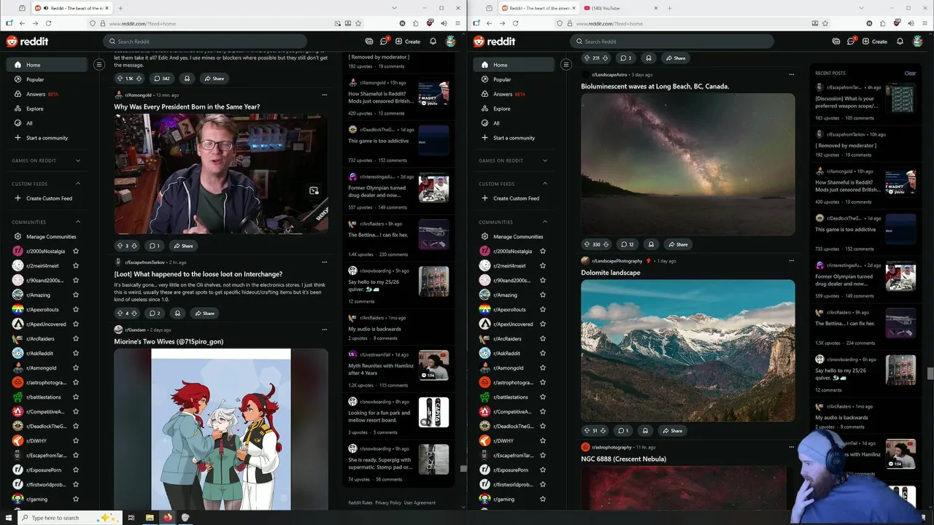This screenshot has height=525, width=934.
Task: Open notifications bell in right window header
Action: pos(900,42)
